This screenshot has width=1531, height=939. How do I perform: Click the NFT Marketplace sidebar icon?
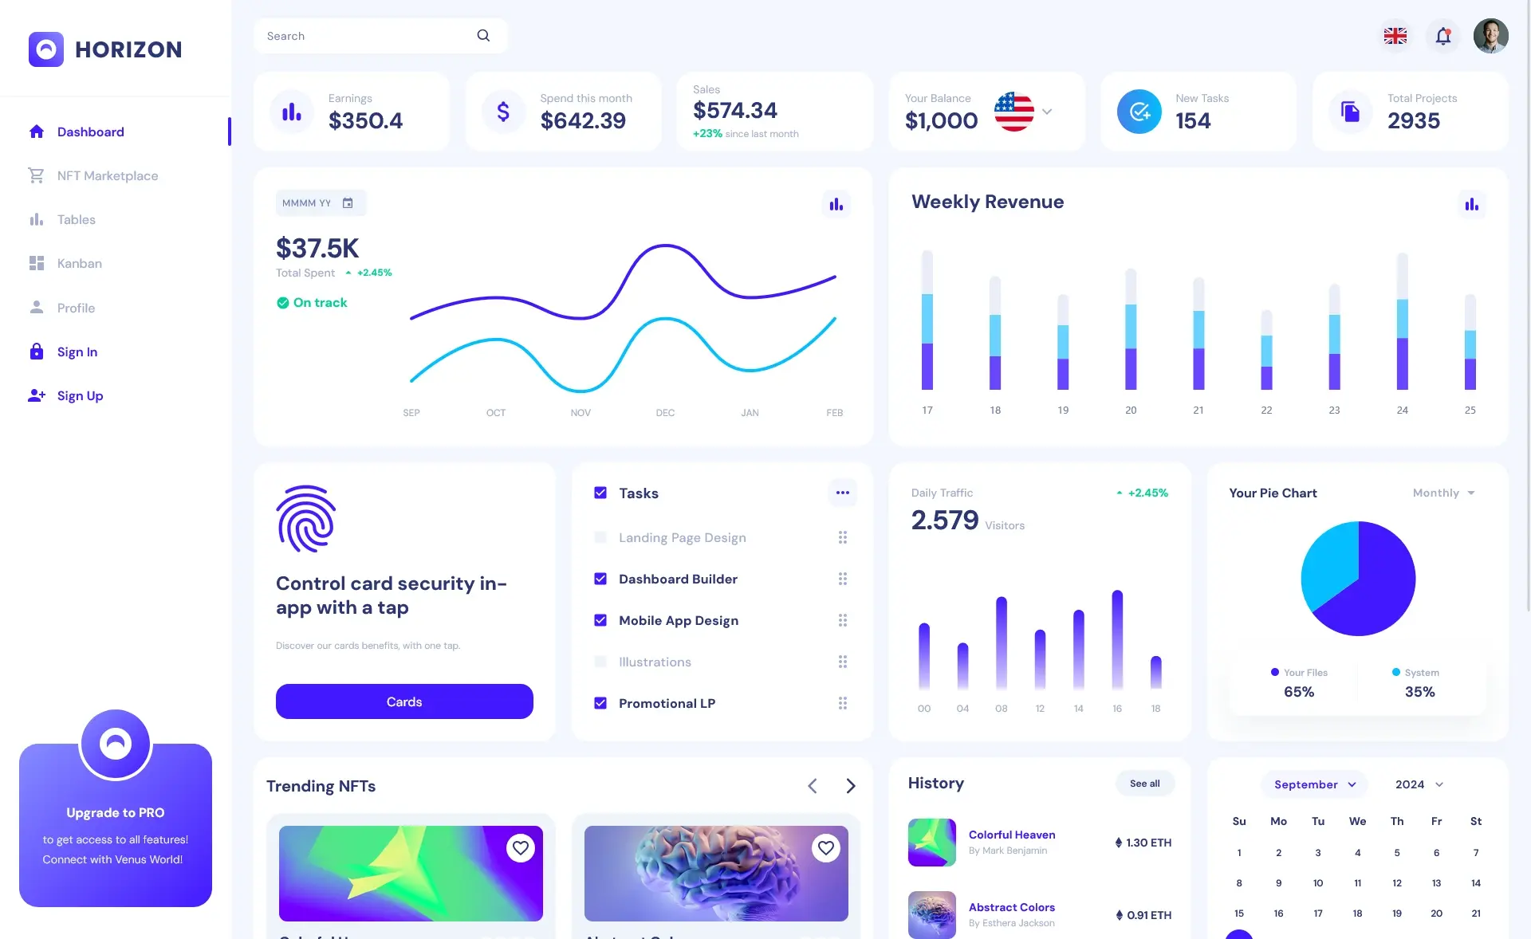click(x=36, y=175)
